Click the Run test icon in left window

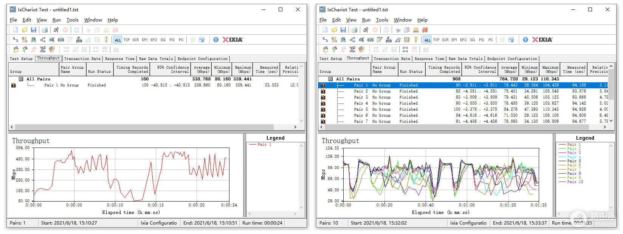click(56, 30)
